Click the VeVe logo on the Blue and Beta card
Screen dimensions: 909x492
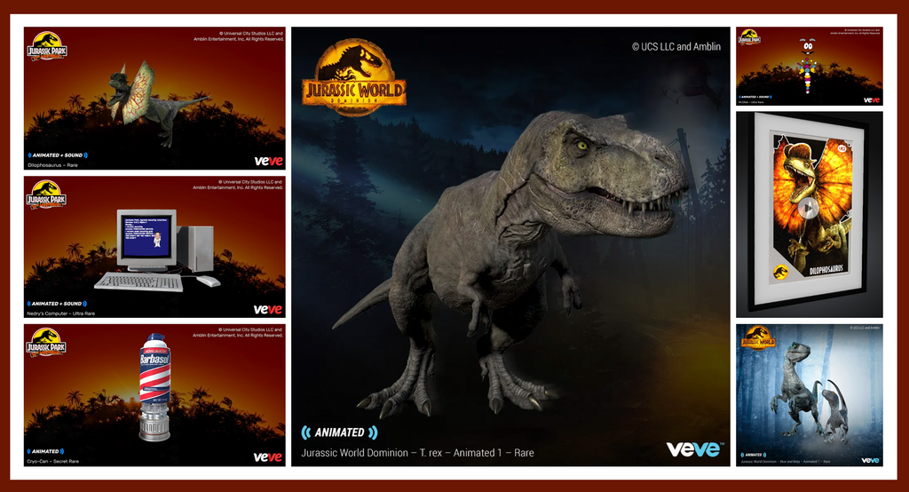(x=870, y=460)
